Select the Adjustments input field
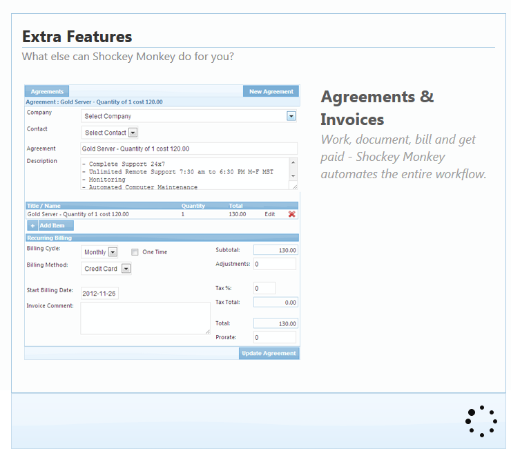This screenshot has height=458, width=511. point(274,264)
